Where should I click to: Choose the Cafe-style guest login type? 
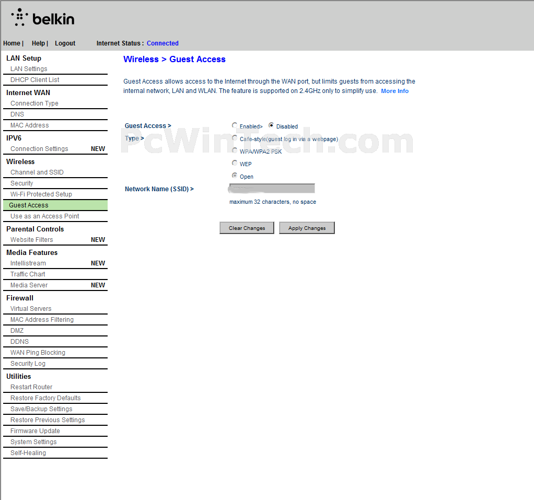click(235, 138)
